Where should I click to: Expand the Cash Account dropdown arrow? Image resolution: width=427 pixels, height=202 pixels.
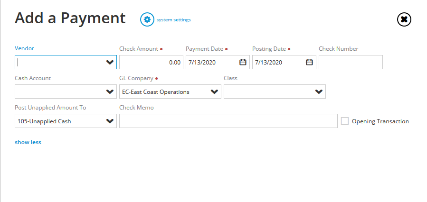point(110,92)
